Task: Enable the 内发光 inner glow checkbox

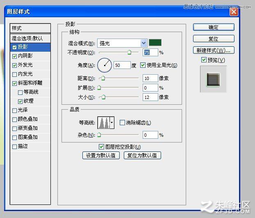Action: pyautogui.click(x=14, y=74)
